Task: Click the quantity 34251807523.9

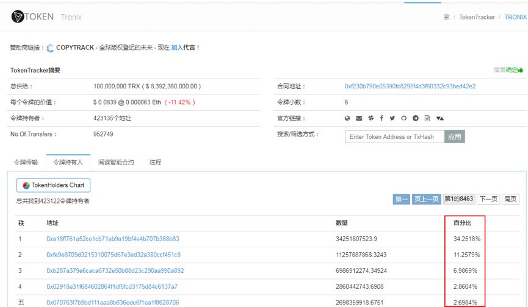Action: tap(356, 239)
